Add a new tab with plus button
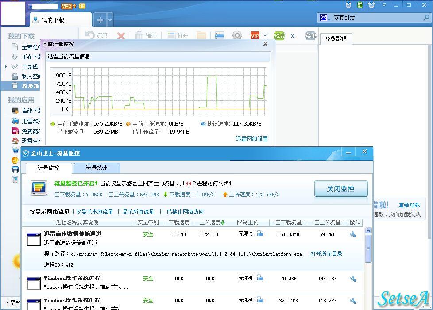The height and width of the screenshot is (310, 433). [100, 20]
